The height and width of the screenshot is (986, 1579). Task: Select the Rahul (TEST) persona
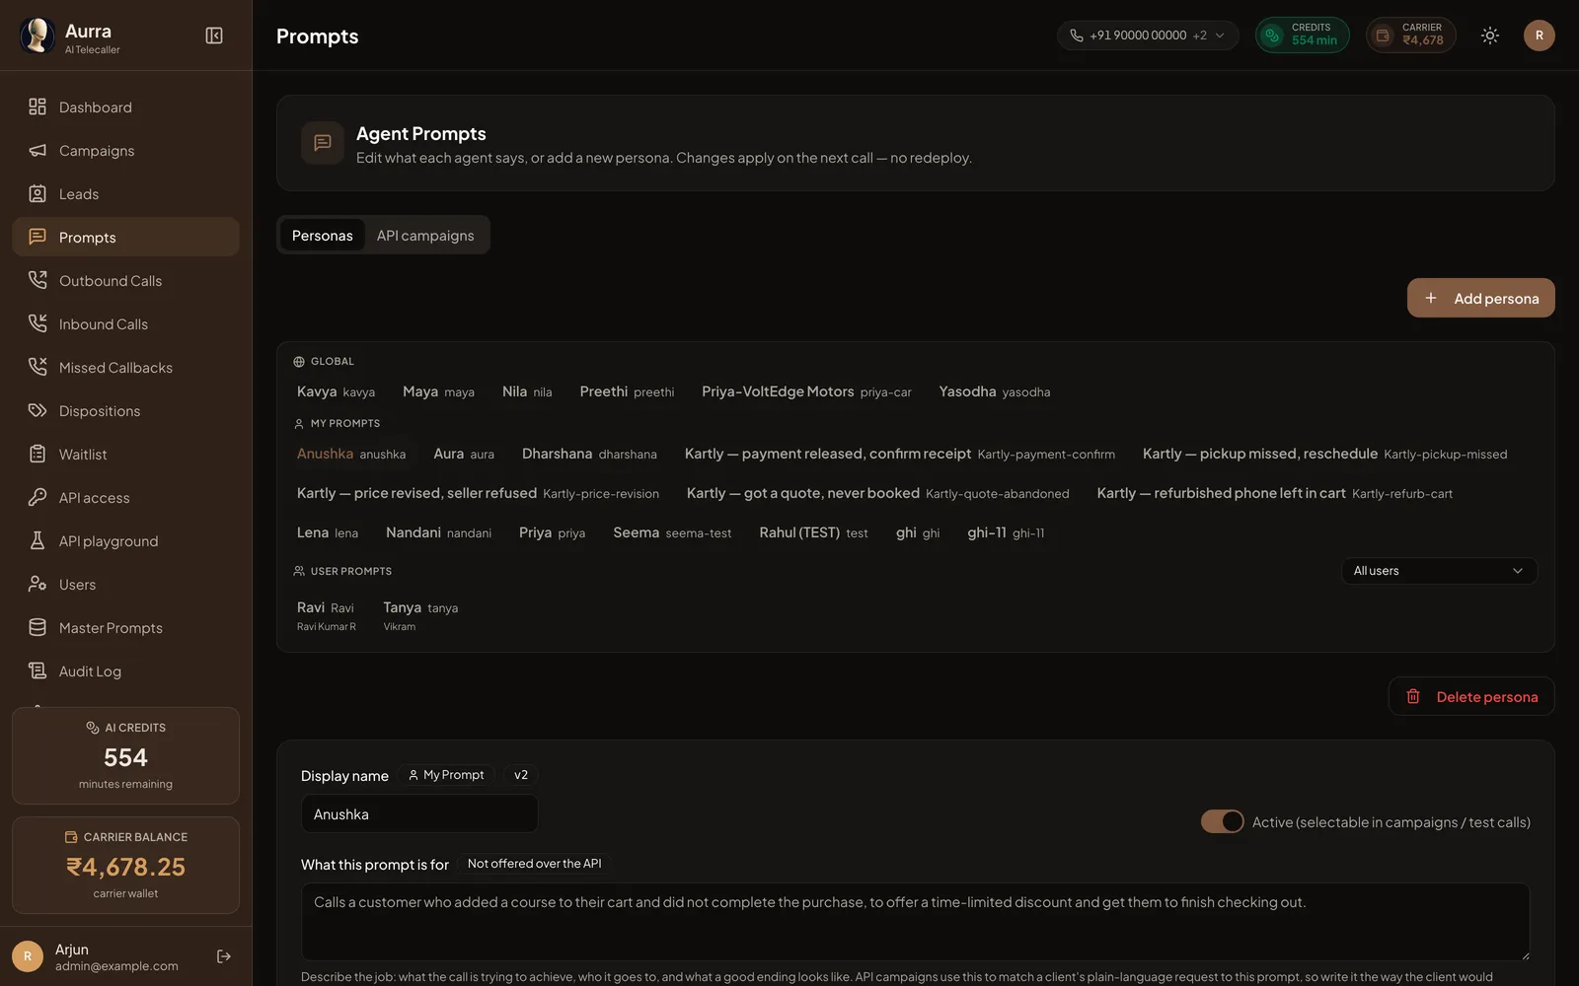[813, 532]
